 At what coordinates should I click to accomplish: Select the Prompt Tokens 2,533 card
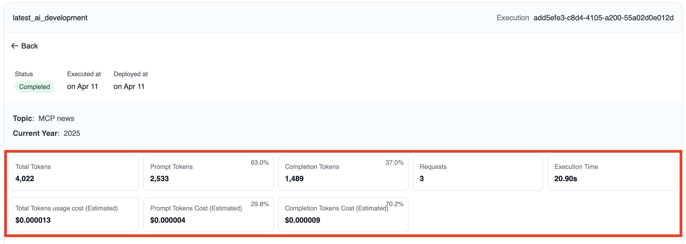(x=208, y=173)
